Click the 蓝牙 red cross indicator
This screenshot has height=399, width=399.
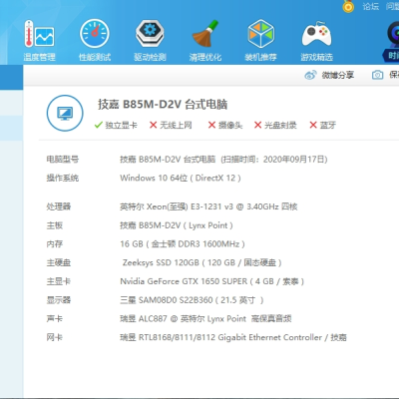[x=313, y=125]
